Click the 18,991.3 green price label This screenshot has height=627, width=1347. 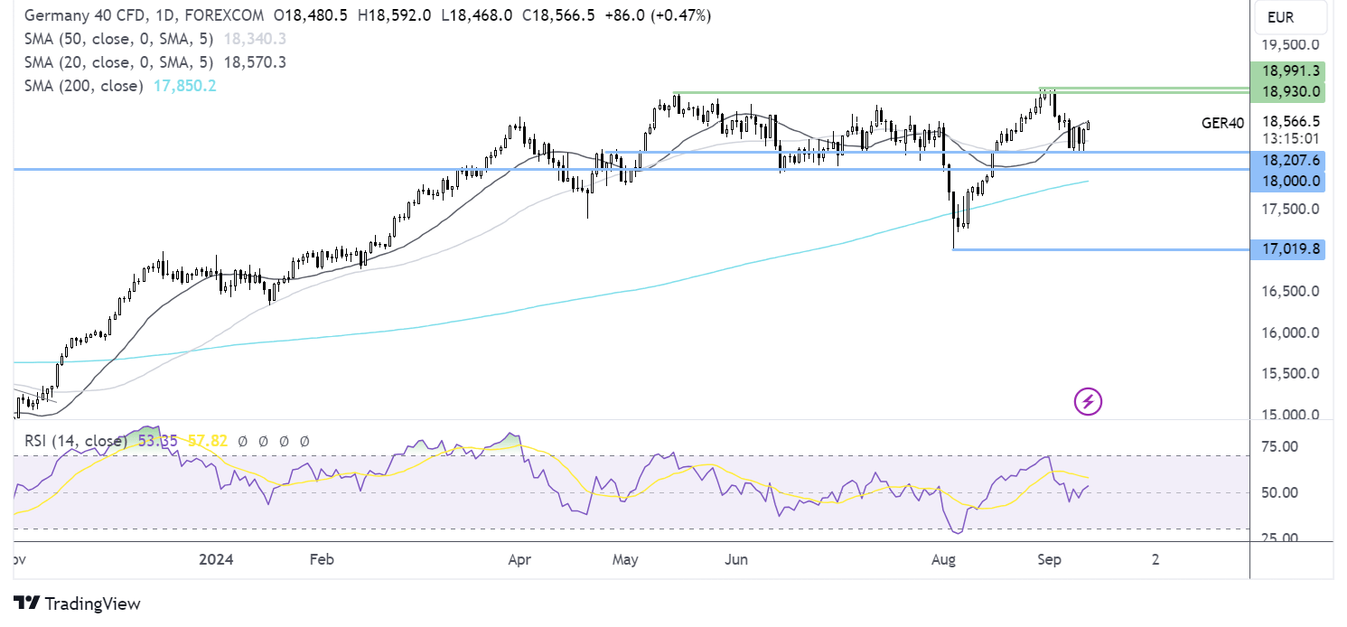pos(1287,70)
